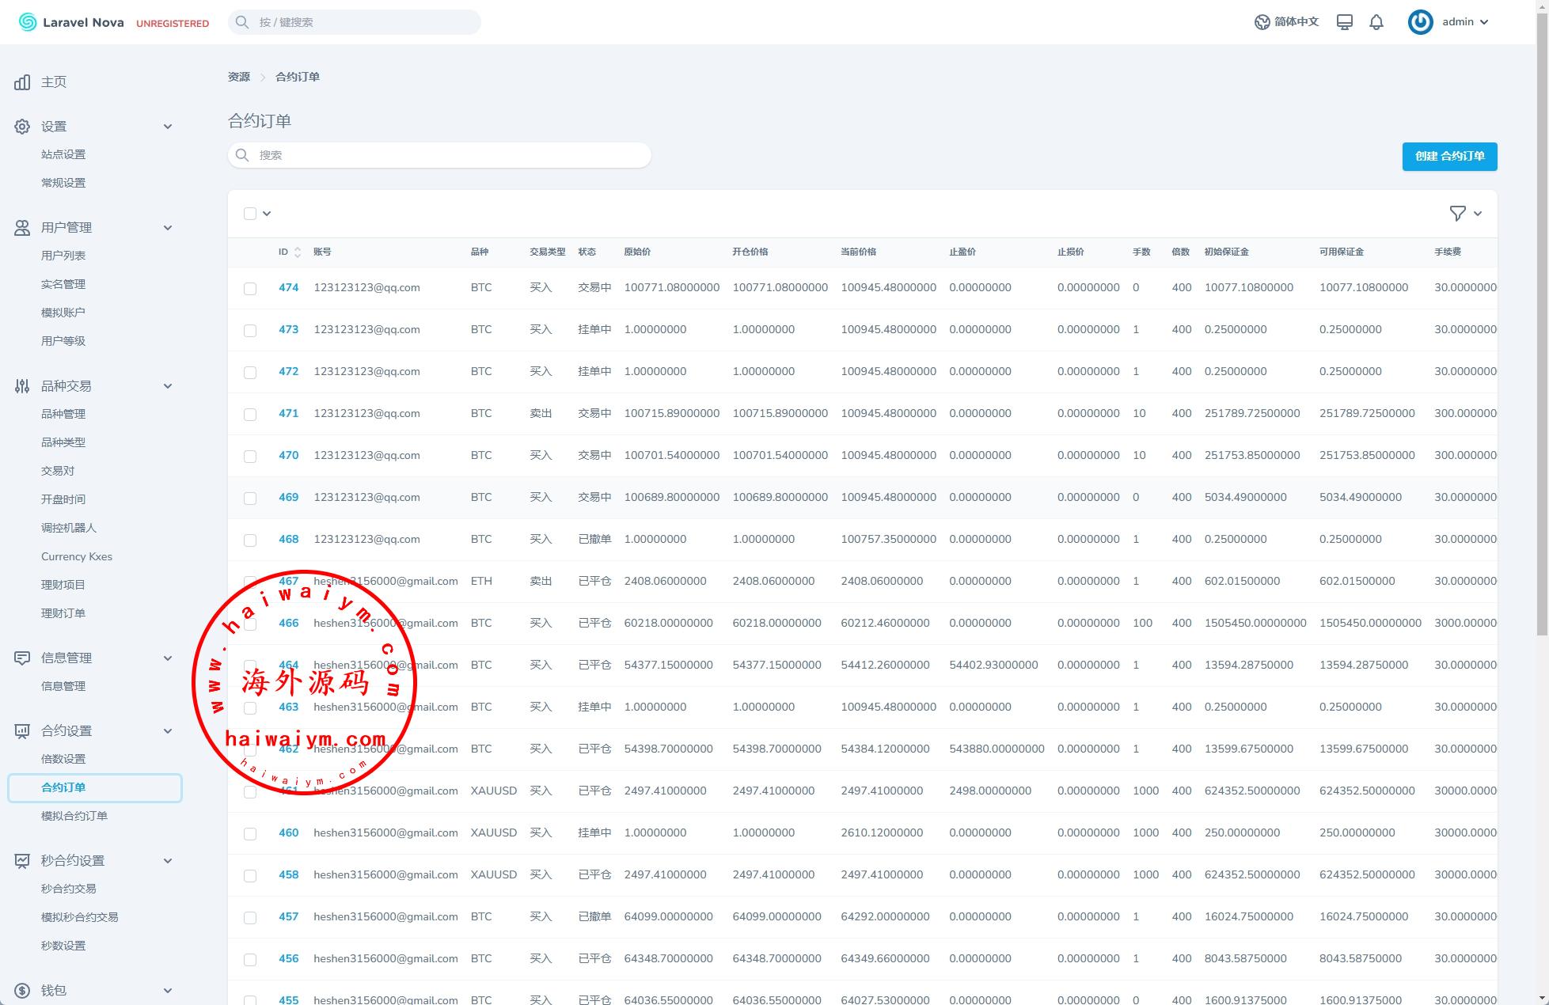Click the 主页 dashboard chart icon
The width and height of the screenshot is (1549, 1005).
point(22,82)
